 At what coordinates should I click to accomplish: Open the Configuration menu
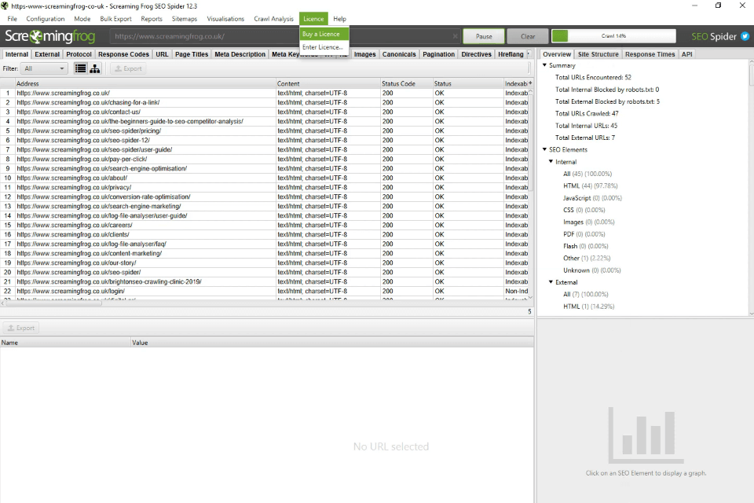coord(46,19)
